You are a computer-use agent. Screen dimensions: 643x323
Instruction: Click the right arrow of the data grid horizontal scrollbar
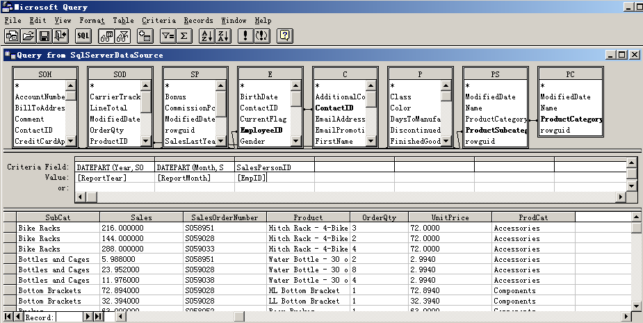(626, 317)
